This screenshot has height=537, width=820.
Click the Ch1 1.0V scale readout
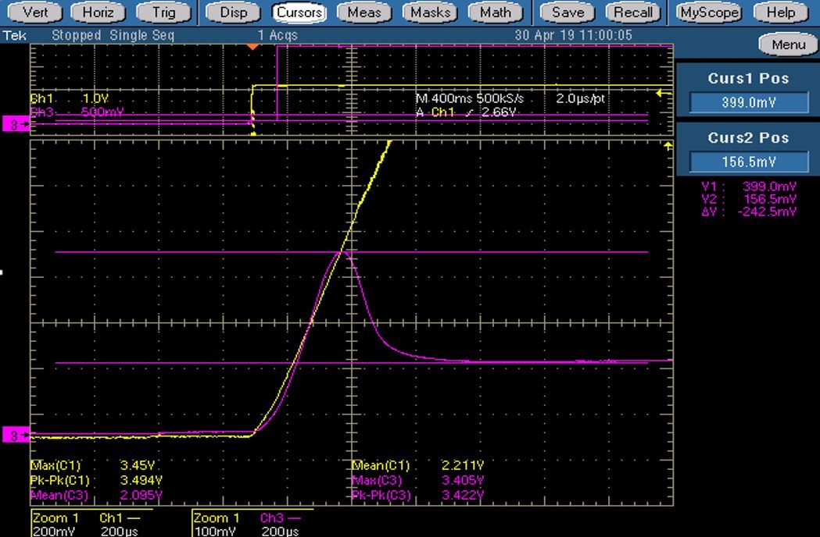point(69,98)
